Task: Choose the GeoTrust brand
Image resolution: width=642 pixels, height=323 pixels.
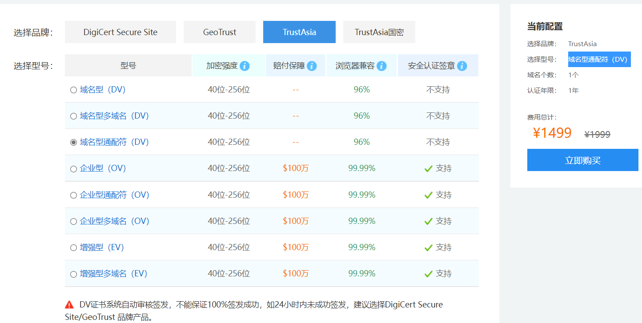Action: coord(220,32)
